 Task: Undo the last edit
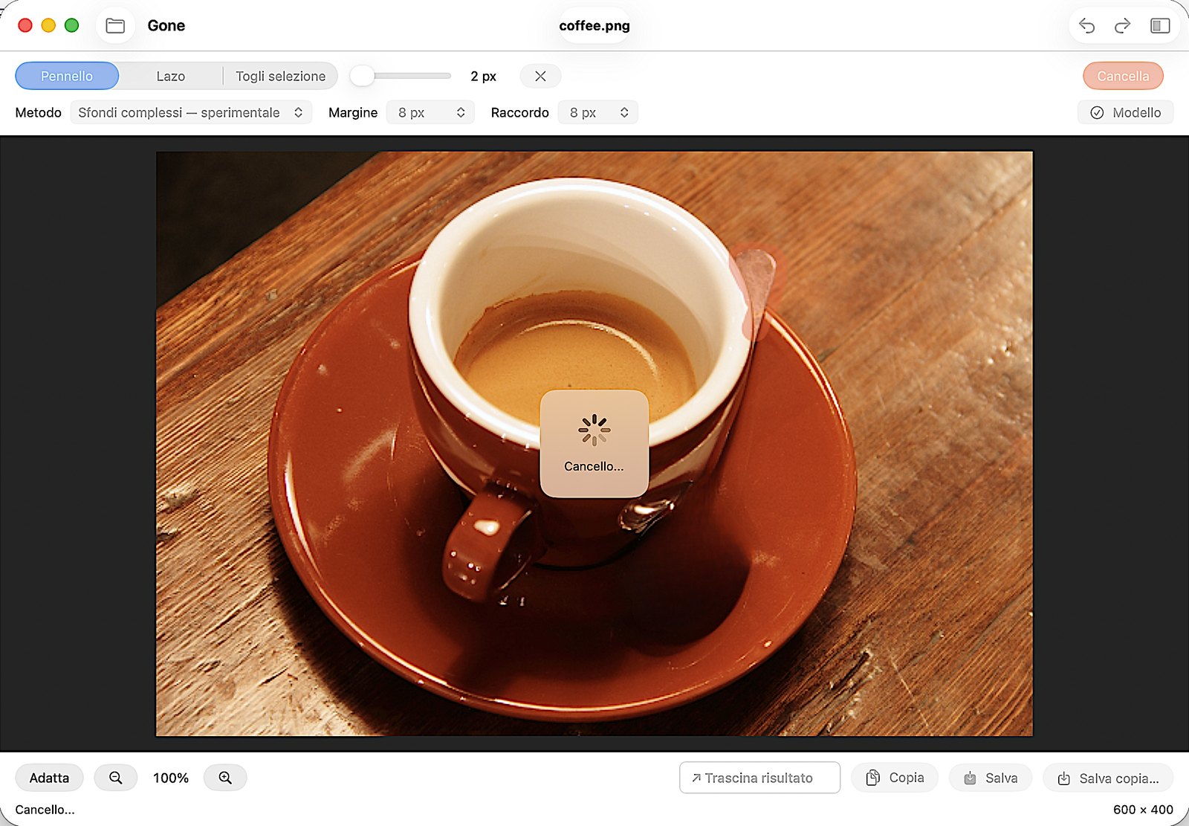pos(1086,26)
